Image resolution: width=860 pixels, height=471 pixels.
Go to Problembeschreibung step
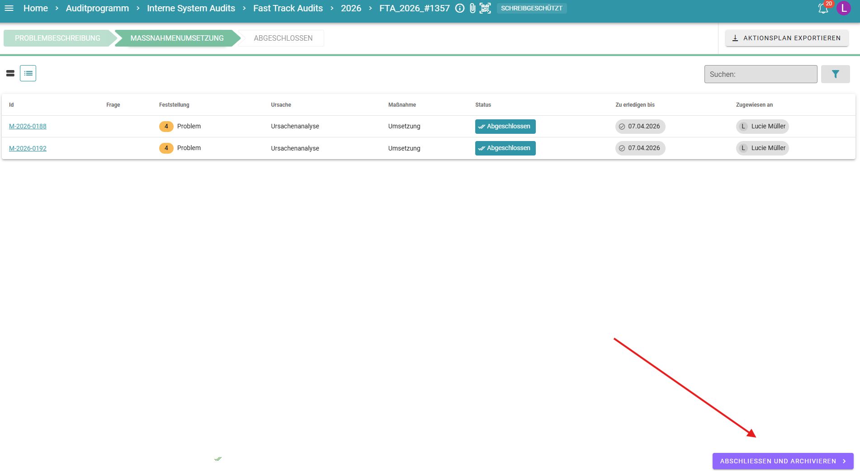pos(57,38)
